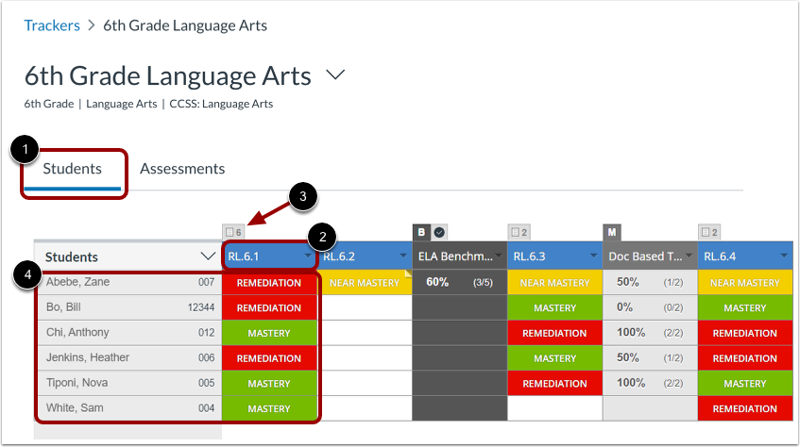
Task: Click the benchmark 'B' icon above ELA Benchmark
Action: (421, 232)
